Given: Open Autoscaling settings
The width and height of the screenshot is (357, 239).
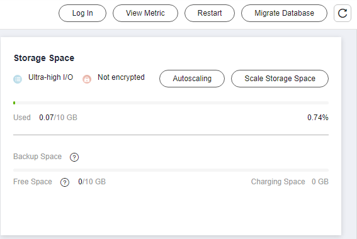Looking at the screenshot, I should coord(192,79).
